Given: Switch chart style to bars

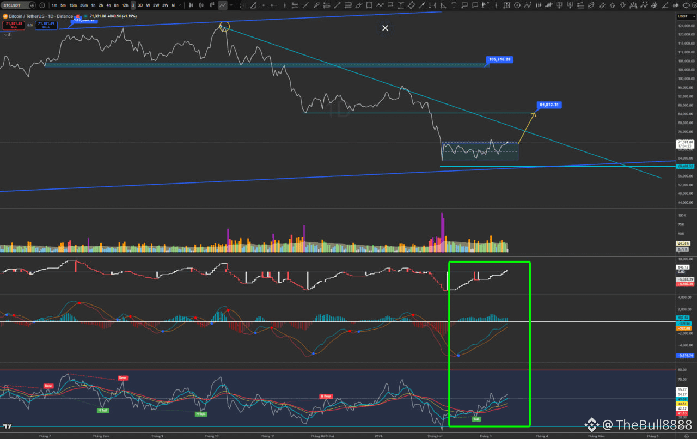Looking at the screenshot, I should pyautogui.click(x=191, y=5).
